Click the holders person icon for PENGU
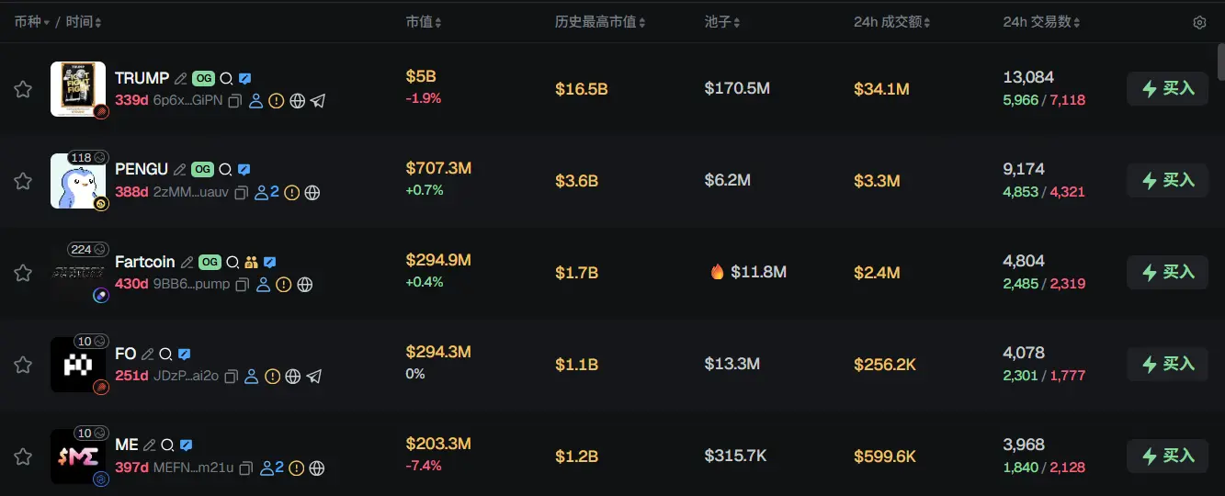 [263, 193]
